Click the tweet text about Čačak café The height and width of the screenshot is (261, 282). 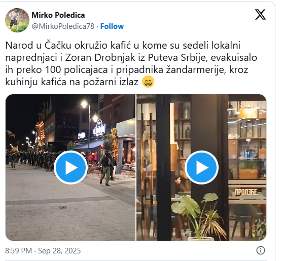pos(131,63)
